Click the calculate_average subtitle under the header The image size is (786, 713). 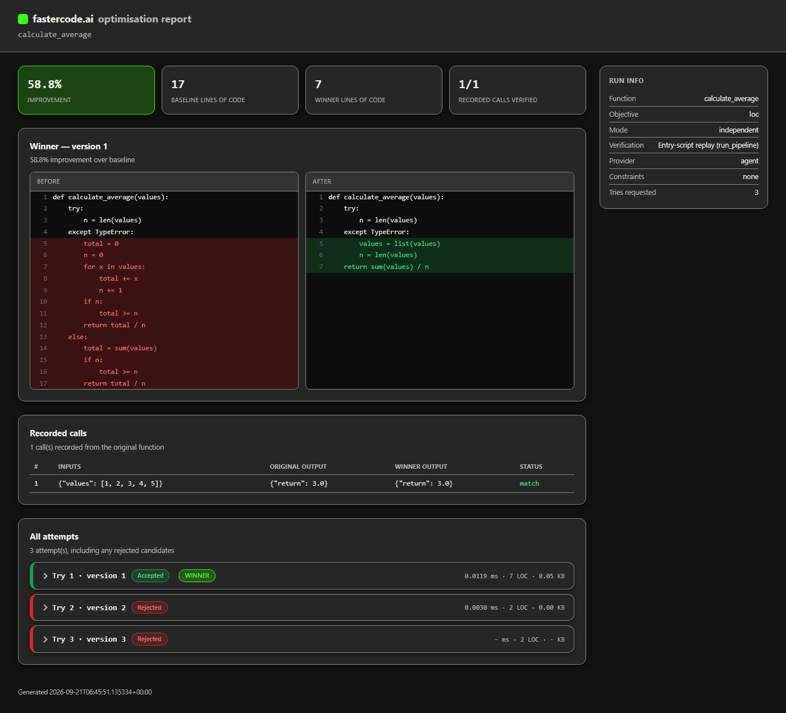(x=54, y=35)
